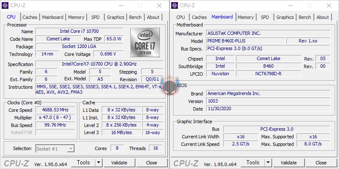Click the 4688.53 MHz core speed value
Viewport: 339px width, 169px height.
point(55,110)
